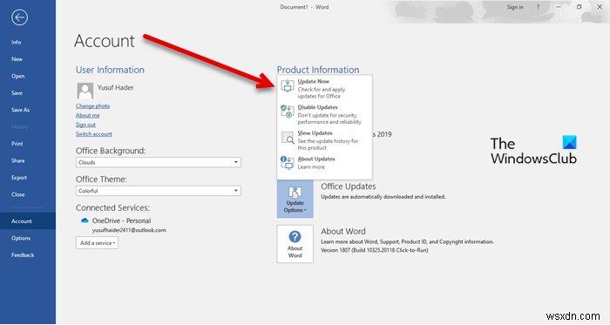Click the About Updates info icon
This screenshot has height=325, width=610.
pos(288,162)
